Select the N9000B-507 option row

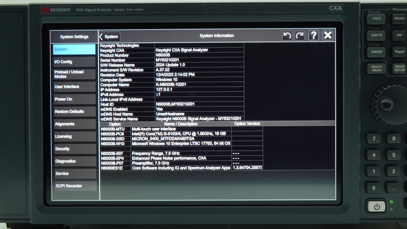(181, 154)
